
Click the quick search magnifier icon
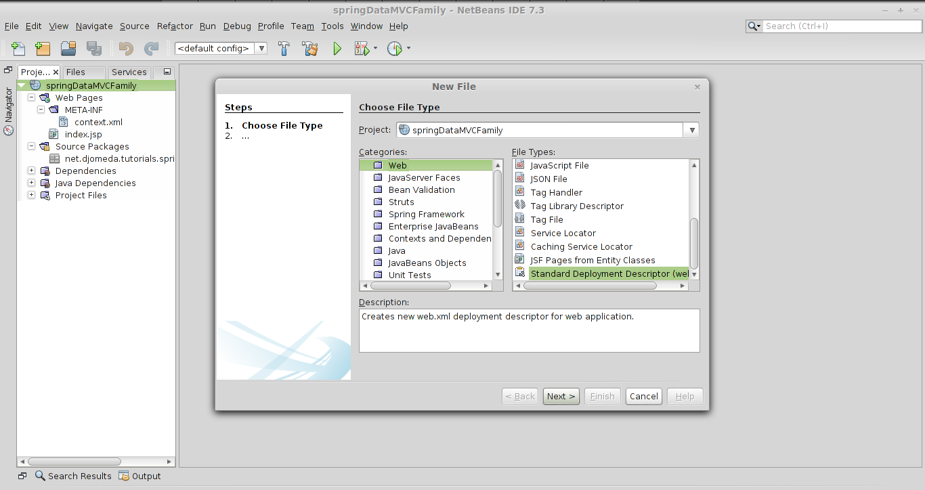point(754,26)
